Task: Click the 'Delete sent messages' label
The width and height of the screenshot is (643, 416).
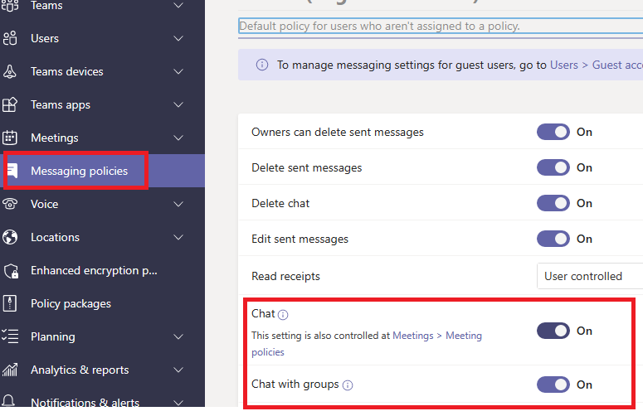Action: click(x=307, y=167)
